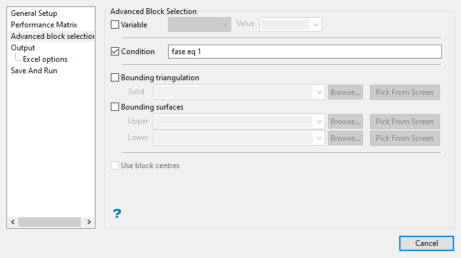Screen dimensions: 461x258
Task: Click the blue help question mark icon
Action: tap(117, 214)
